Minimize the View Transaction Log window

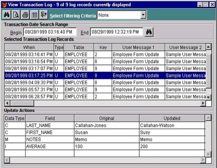200,5
